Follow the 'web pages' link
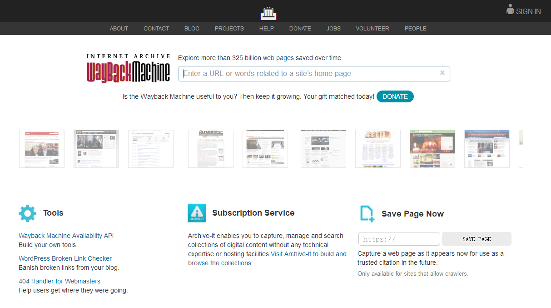Viewport: 551px width, 308px height. 278,58
